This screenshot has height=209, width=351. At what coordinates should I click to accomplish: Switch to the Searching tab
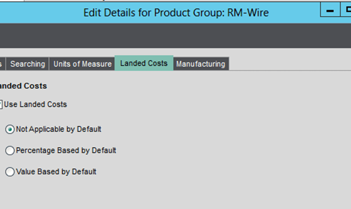click(27, 64)
